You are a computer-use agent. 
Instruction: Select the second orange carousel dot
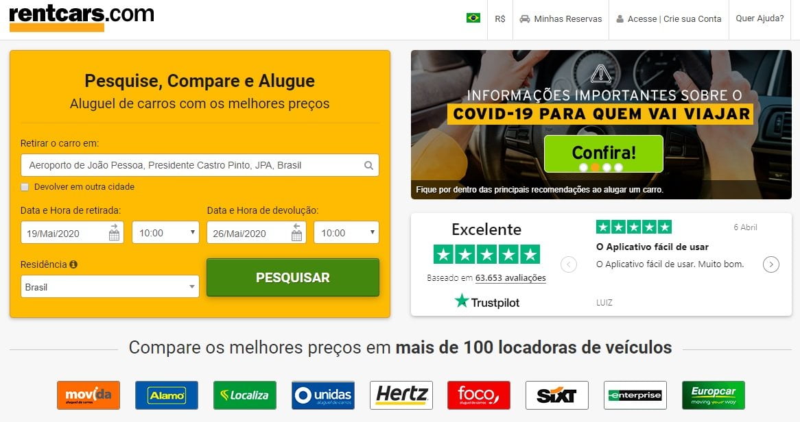click(595, 167)
